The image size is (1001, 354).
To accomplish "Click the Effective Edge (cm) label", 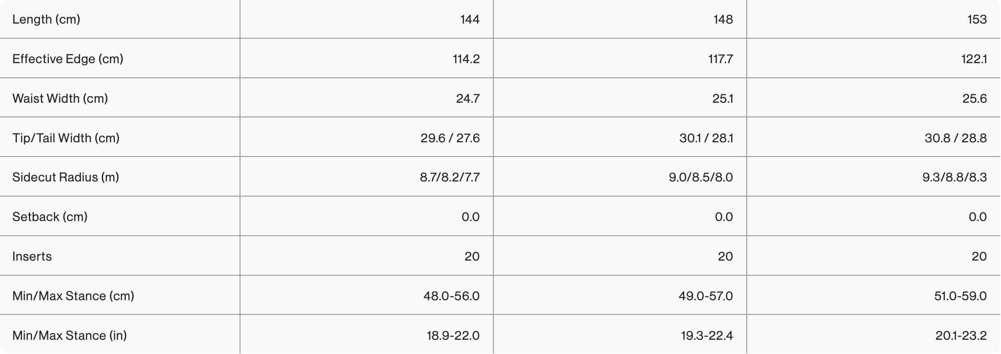I will [x=68, y=59].
